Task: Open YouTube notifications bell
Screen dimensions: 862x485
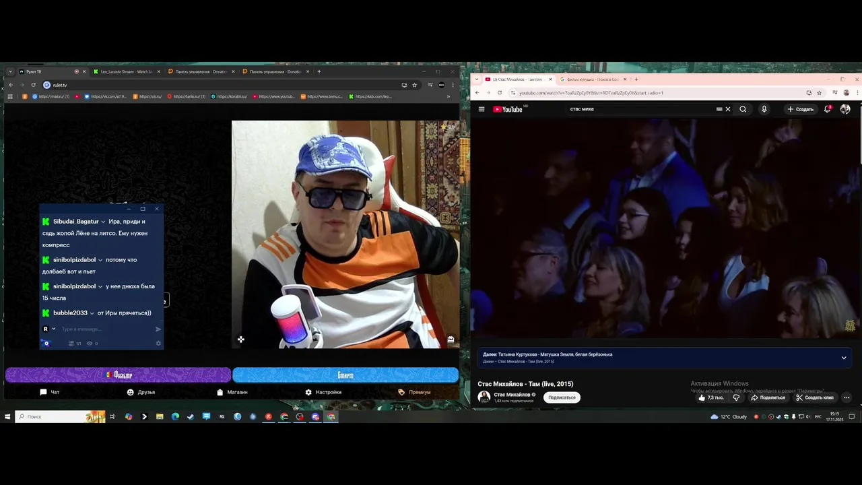Action: (828, 109)
